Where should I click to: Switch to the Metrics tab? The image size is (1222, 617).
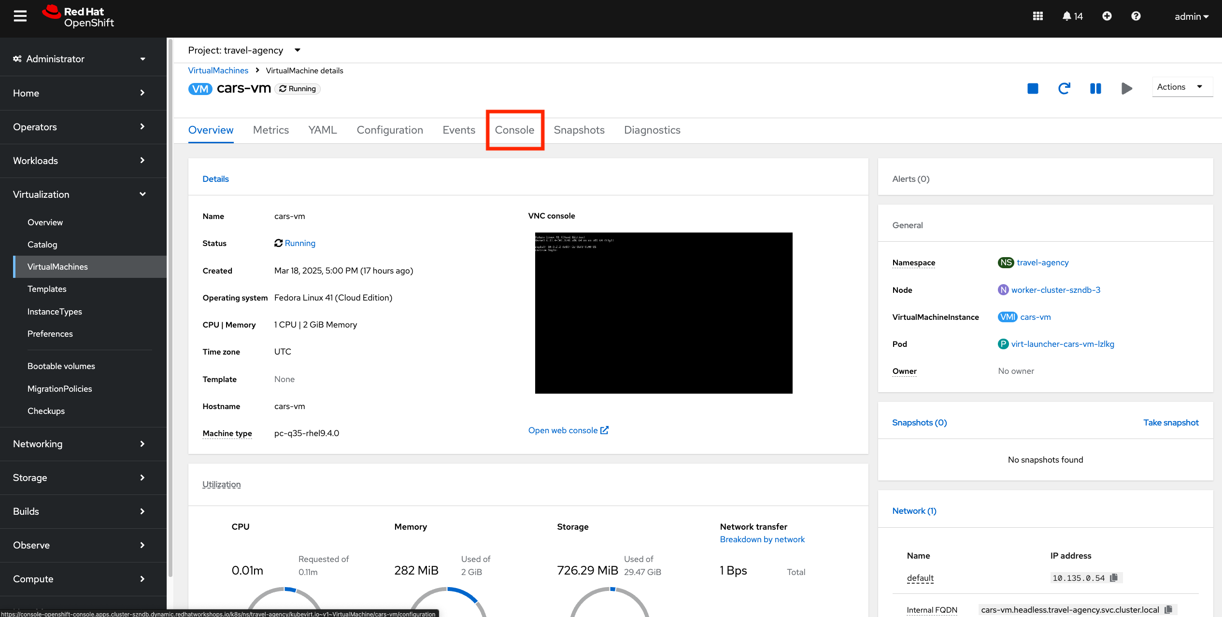[x=271, y=130]
